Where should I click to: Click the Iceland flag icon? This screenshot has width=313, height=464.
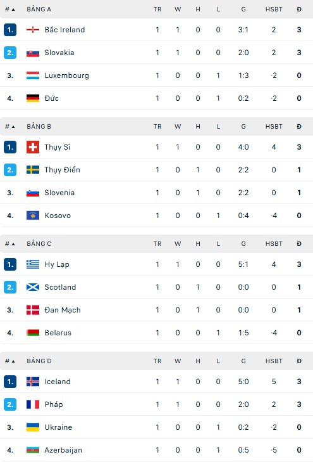[33, 382]
